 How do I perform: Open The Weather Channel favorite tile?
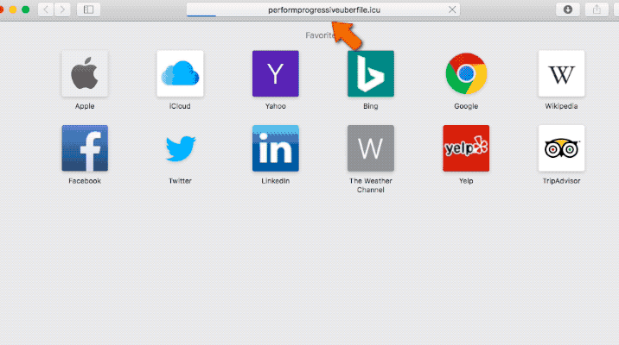pyautogui.click(x=371, y=148)
